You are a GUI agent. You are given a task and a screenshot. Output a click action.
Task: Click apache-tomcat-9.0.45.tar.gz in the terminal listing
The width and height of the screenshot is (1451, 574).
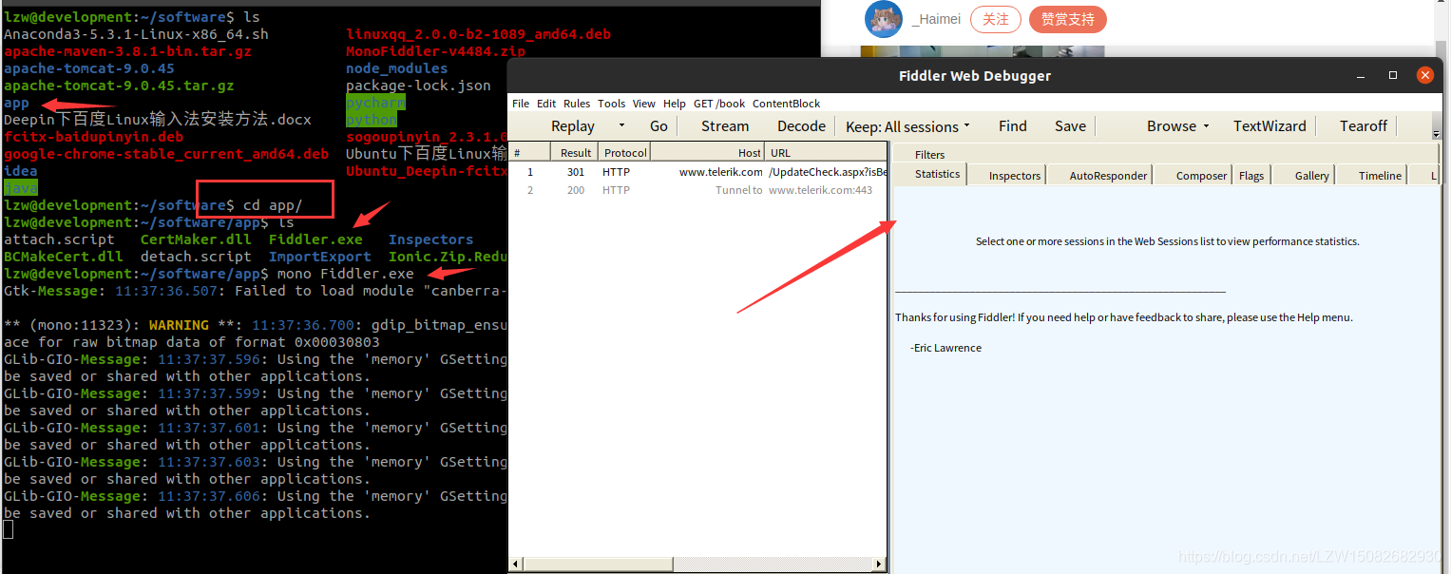coord(119,86)
